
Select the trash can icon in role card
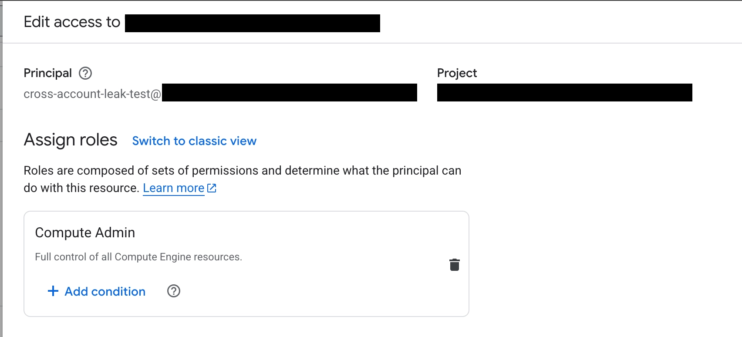coord(454,264)
